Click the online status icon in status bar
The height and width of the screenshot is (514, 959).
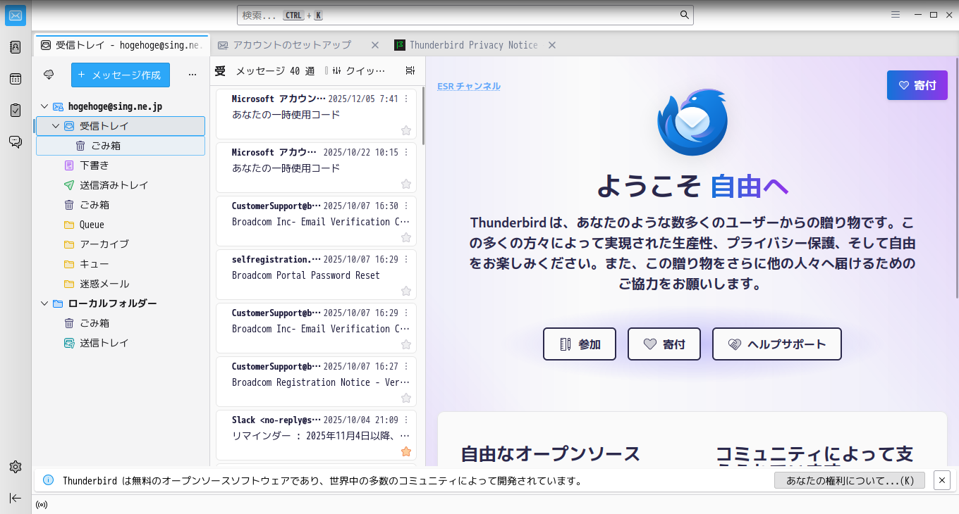(42, 505)
